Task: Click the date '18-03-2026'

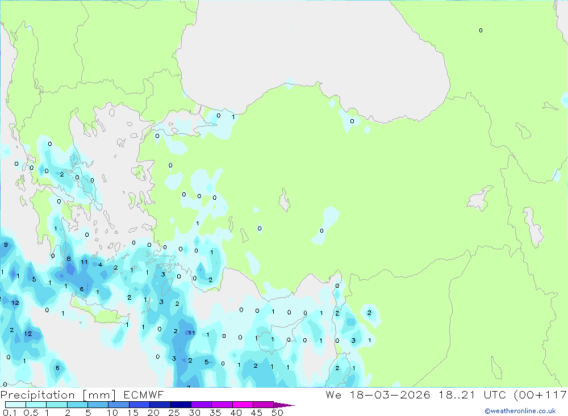Action: [x=390, y=394]
